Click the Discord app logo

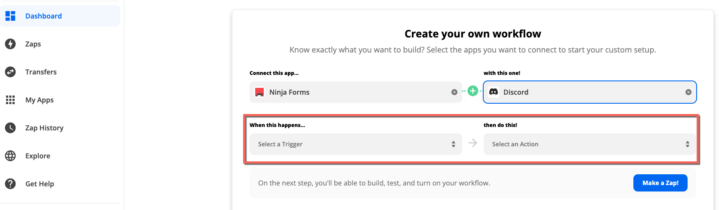coord(494,92)
